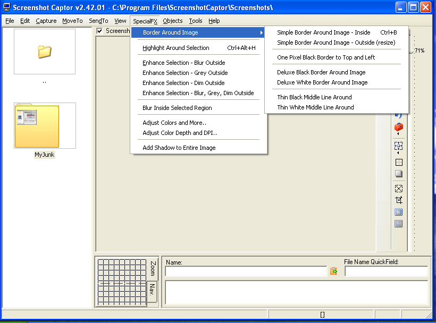Expand the arrow below the selection frame tool
Screen dimensions: 436x323
(399, 154)
